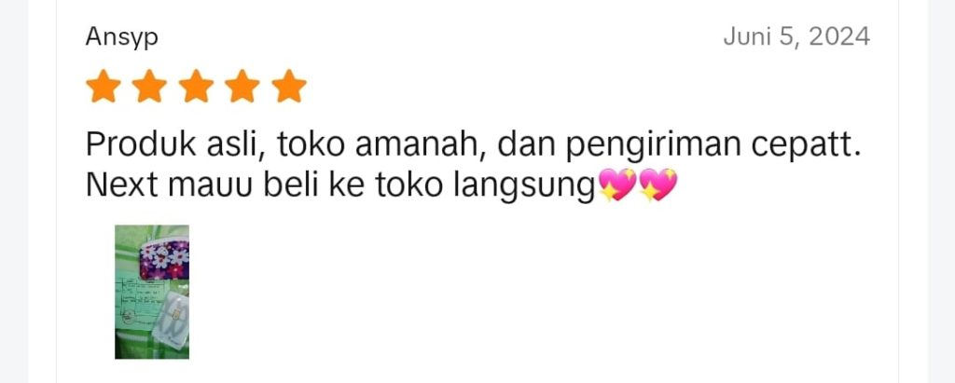955x383 pixels.
Task: Click the first sparkling heart emoji
Action: pyautogui.click(x=617, y=185)
